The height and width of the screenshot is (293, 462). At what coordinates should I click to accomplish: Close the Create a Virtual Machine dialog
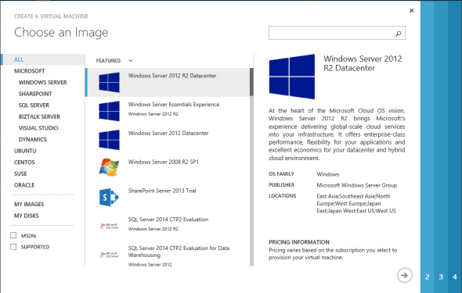pyautogui.click(x=412, y=11)
